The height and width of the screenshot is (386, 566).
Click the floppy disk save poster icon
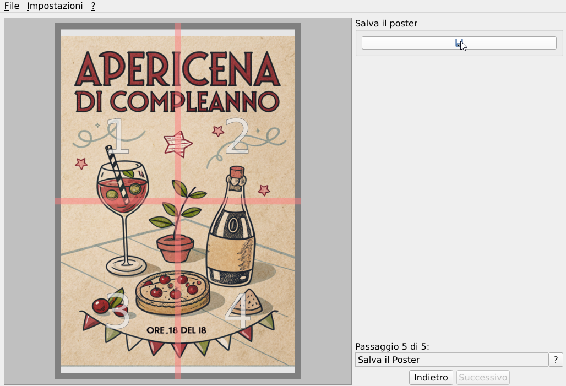(459, 43)
